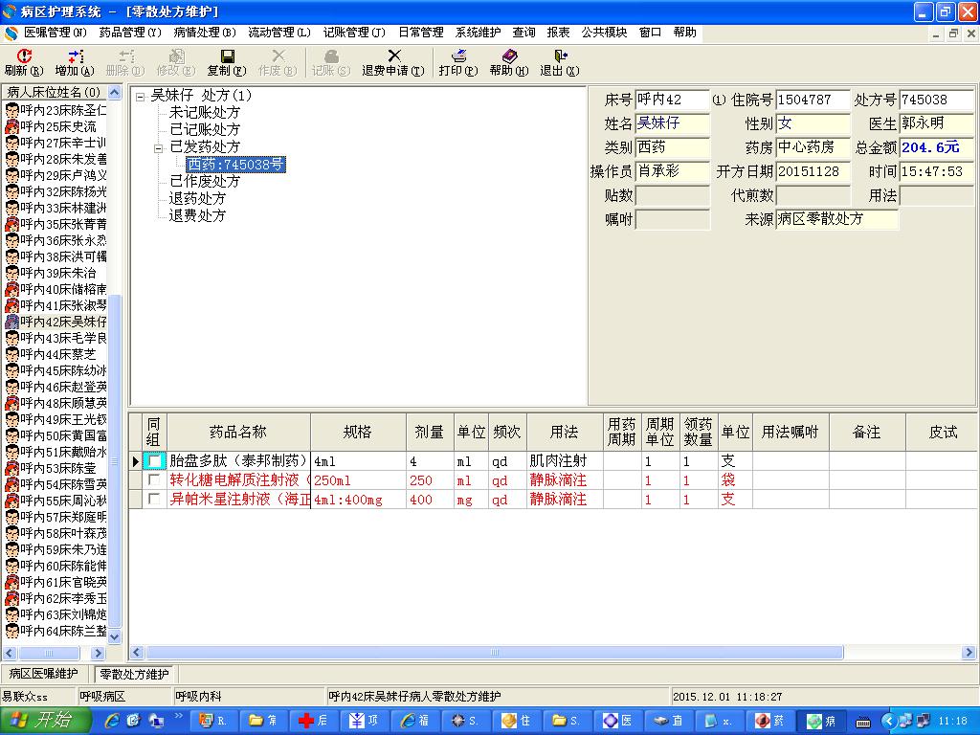Select patient icon for 呼内23床陈圣仁
This screenshot has height=735, width=980.
[x=11, y=111]
